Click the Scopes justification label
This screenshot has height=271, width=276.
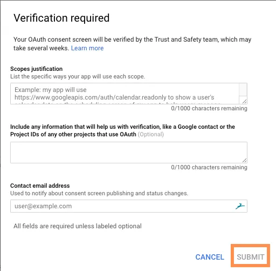[37, 69]
